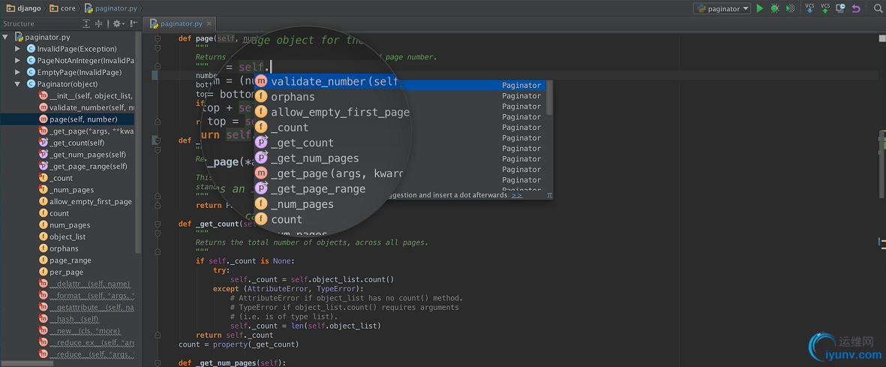Click the pi icon in completion popup footer
Screen dimensions: 886x367
[549, 195]
